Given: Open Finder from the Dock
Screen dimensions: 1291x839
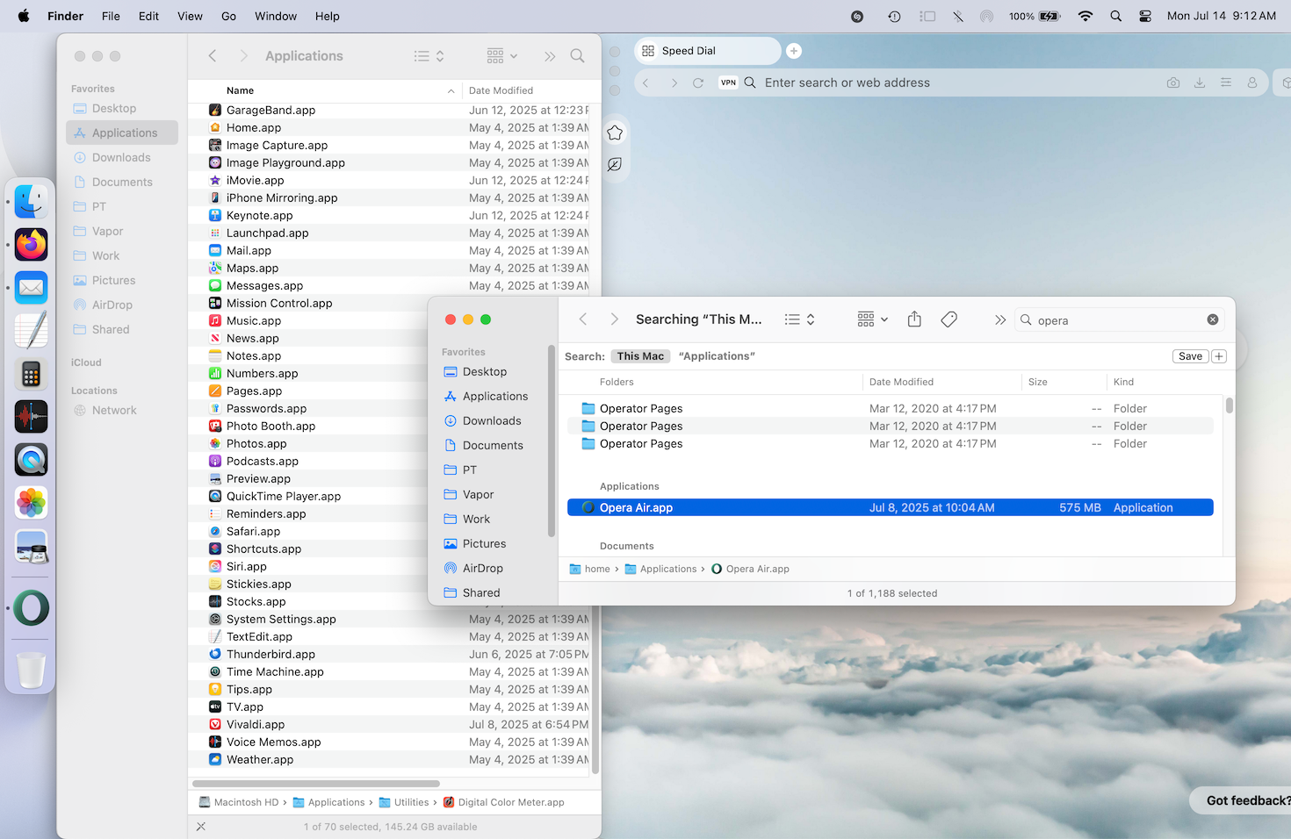Looking at the screenshot, I should tap(32, 202).
